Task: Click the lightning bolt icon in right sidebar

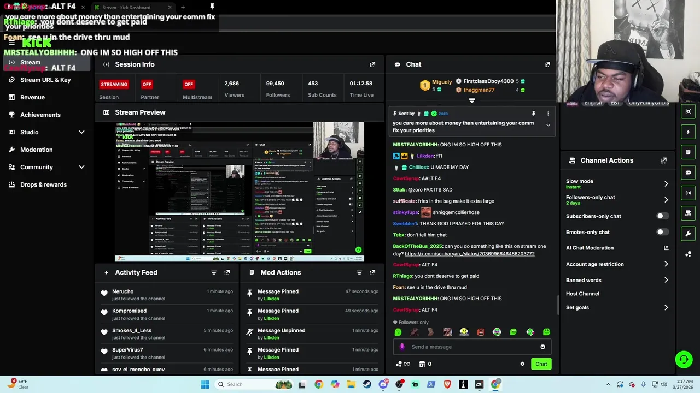Action: coord(688,132)
